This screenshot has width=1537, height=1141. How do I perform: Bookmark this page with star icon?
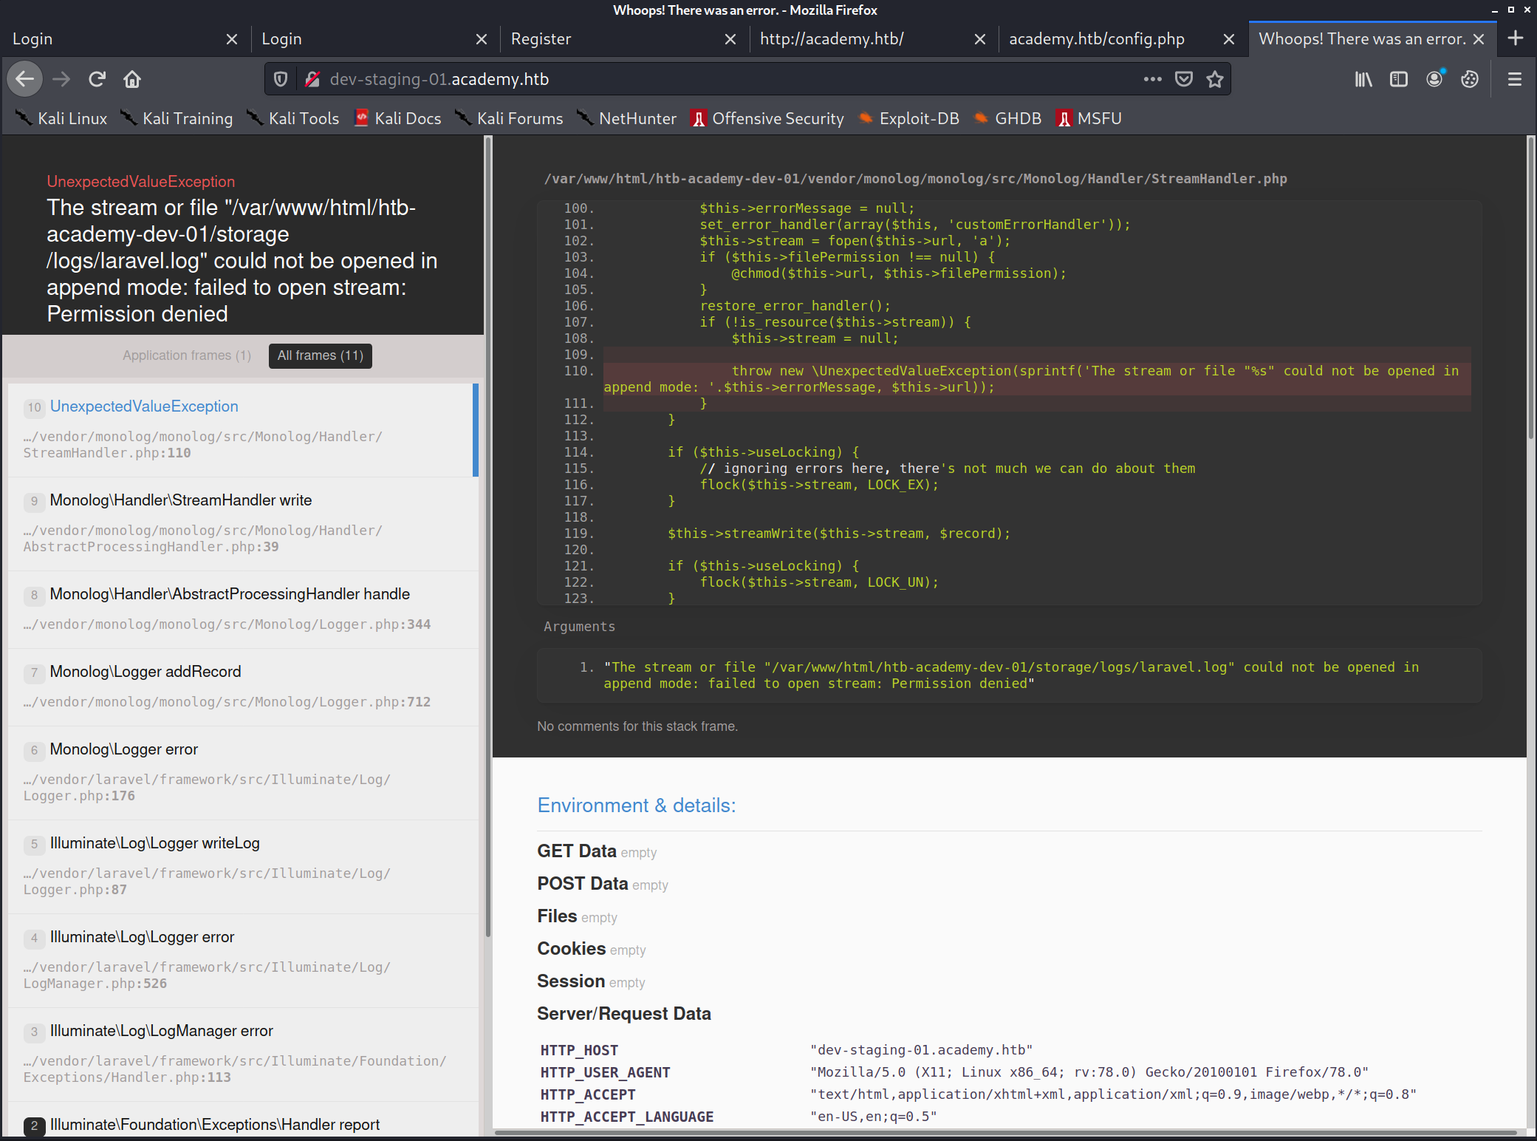1215,79
